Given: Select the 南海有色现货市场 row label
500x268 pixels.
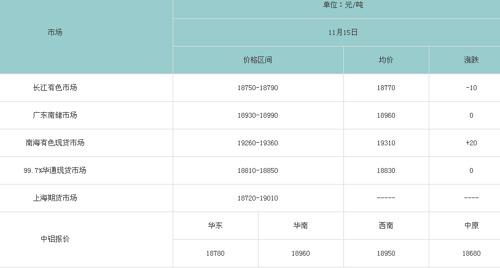Looking at the screenshot, I should [55, 143].
